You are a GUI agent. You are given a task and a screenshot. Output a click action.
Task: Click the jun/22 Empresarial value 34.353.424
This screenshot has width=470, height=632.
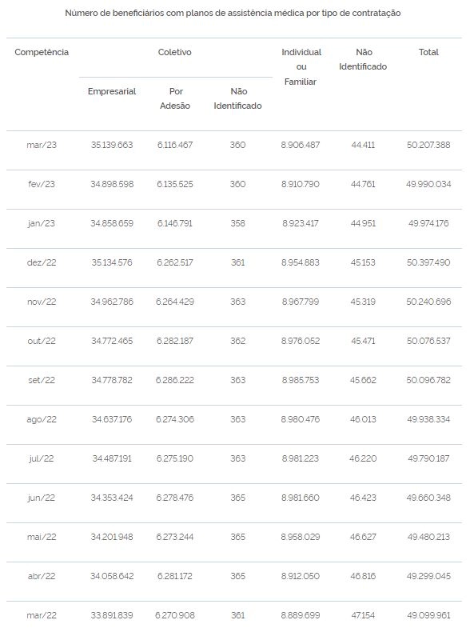[x=112, y=498]
